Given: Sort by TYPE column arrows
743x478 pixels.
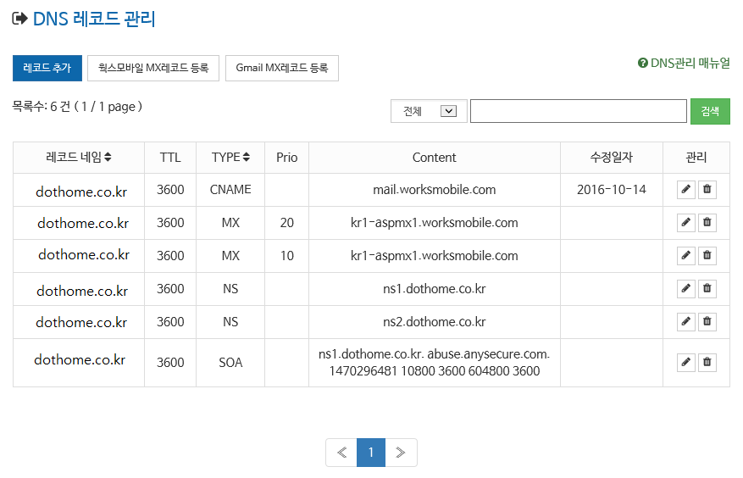Looking at the screenshot, I should pyautogui.click(x=246, y=157).
